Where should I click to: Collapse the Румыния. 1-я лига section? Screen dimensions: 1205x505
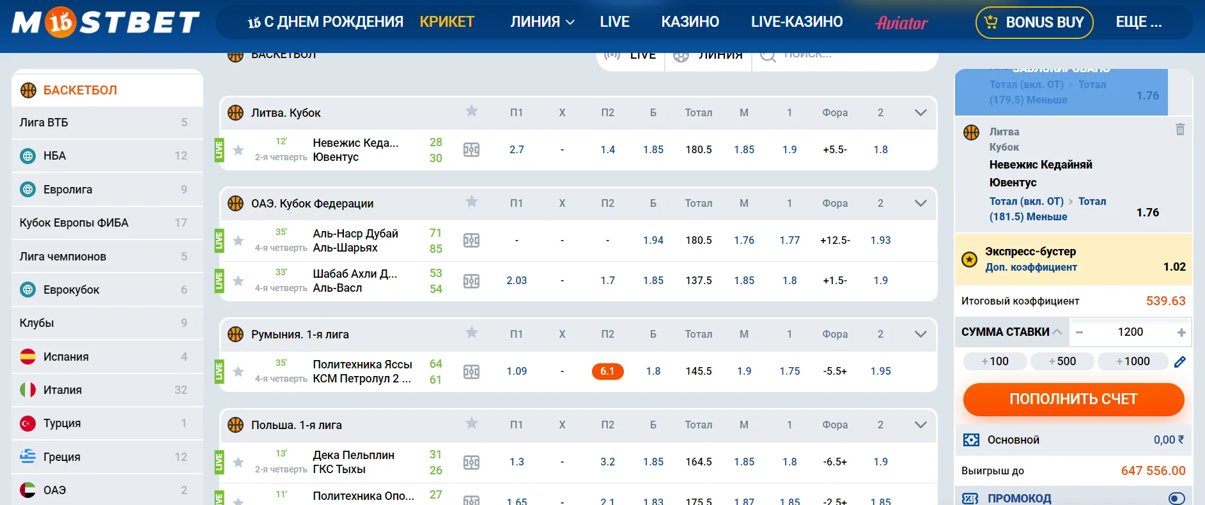[921, 334]
